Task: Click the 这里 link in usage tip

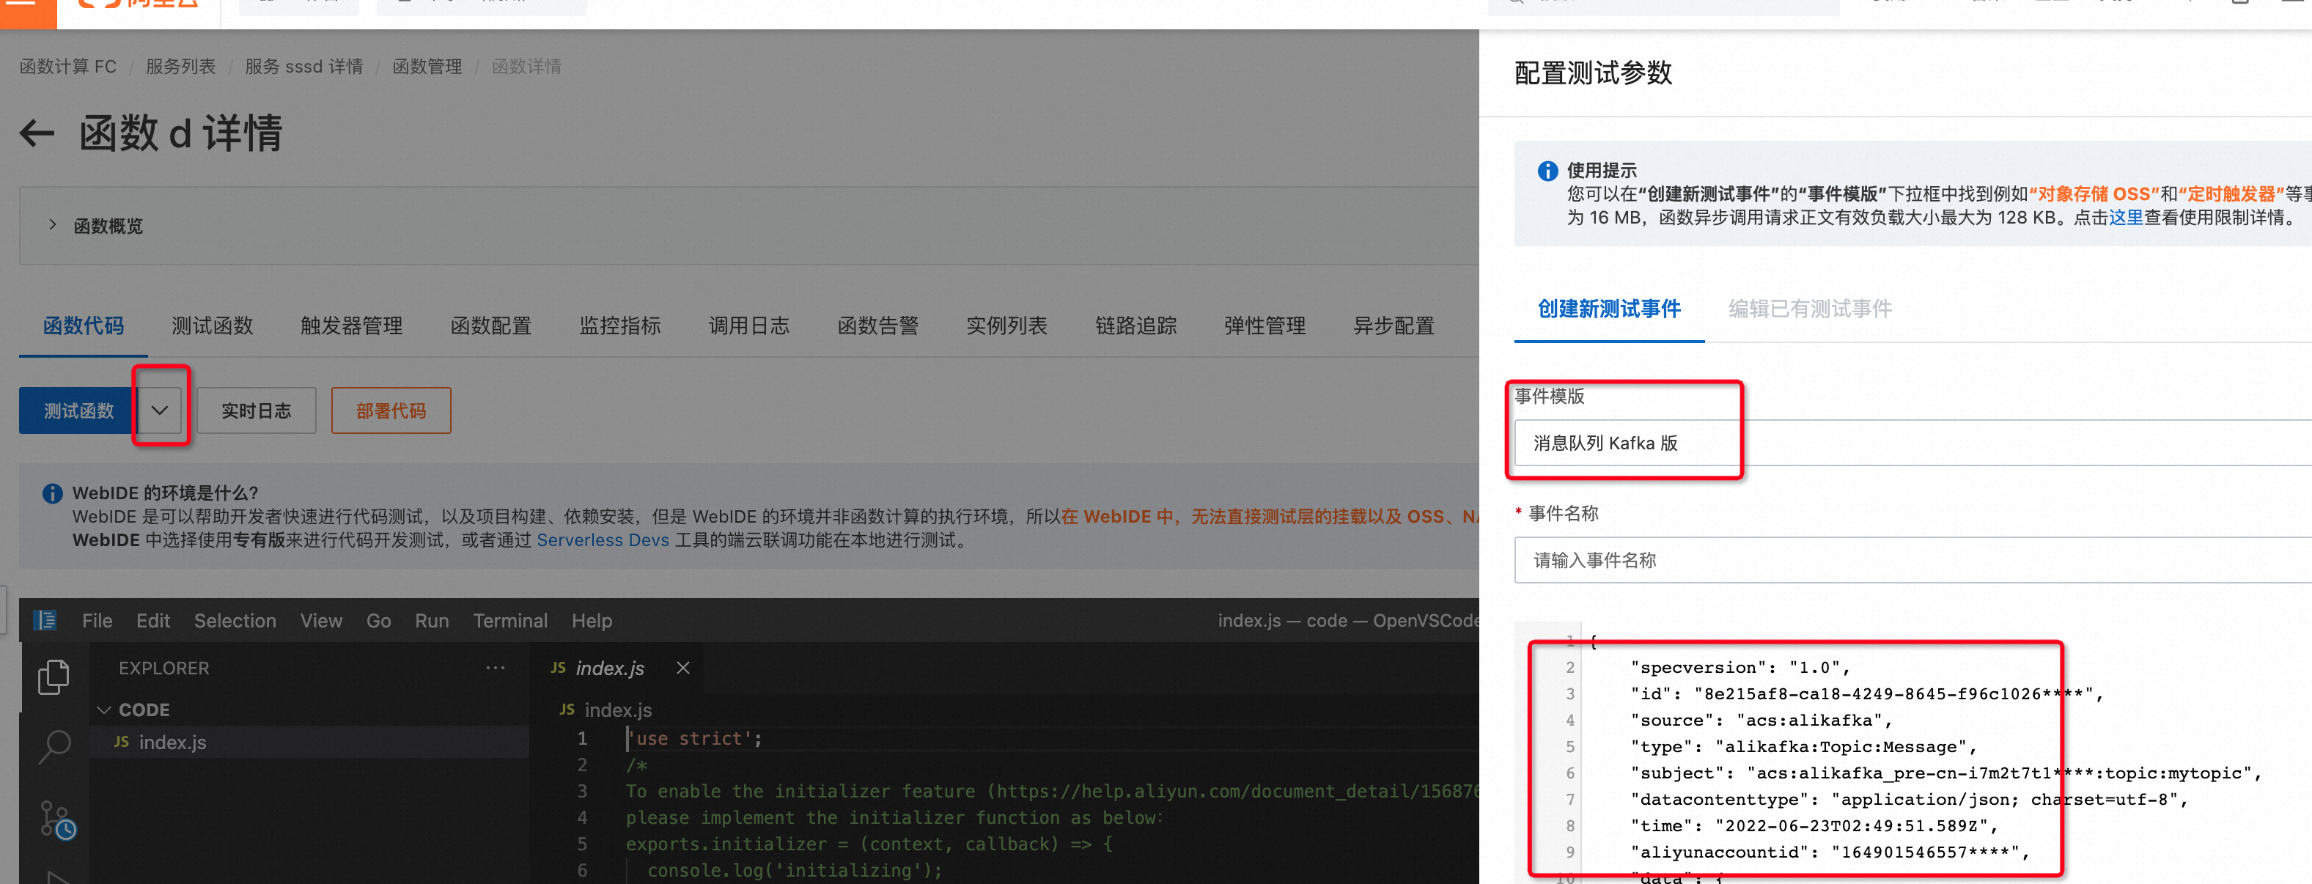Action: [2125, 217]
